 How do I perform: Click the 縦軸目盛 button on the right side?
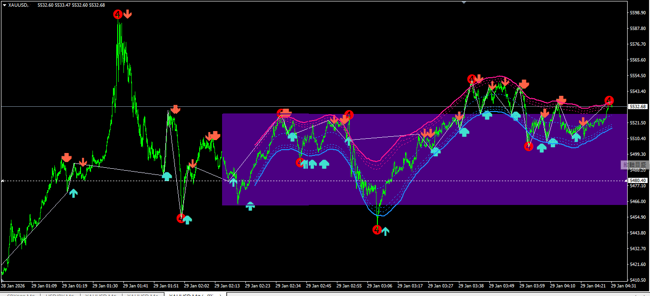click(635, 165)
